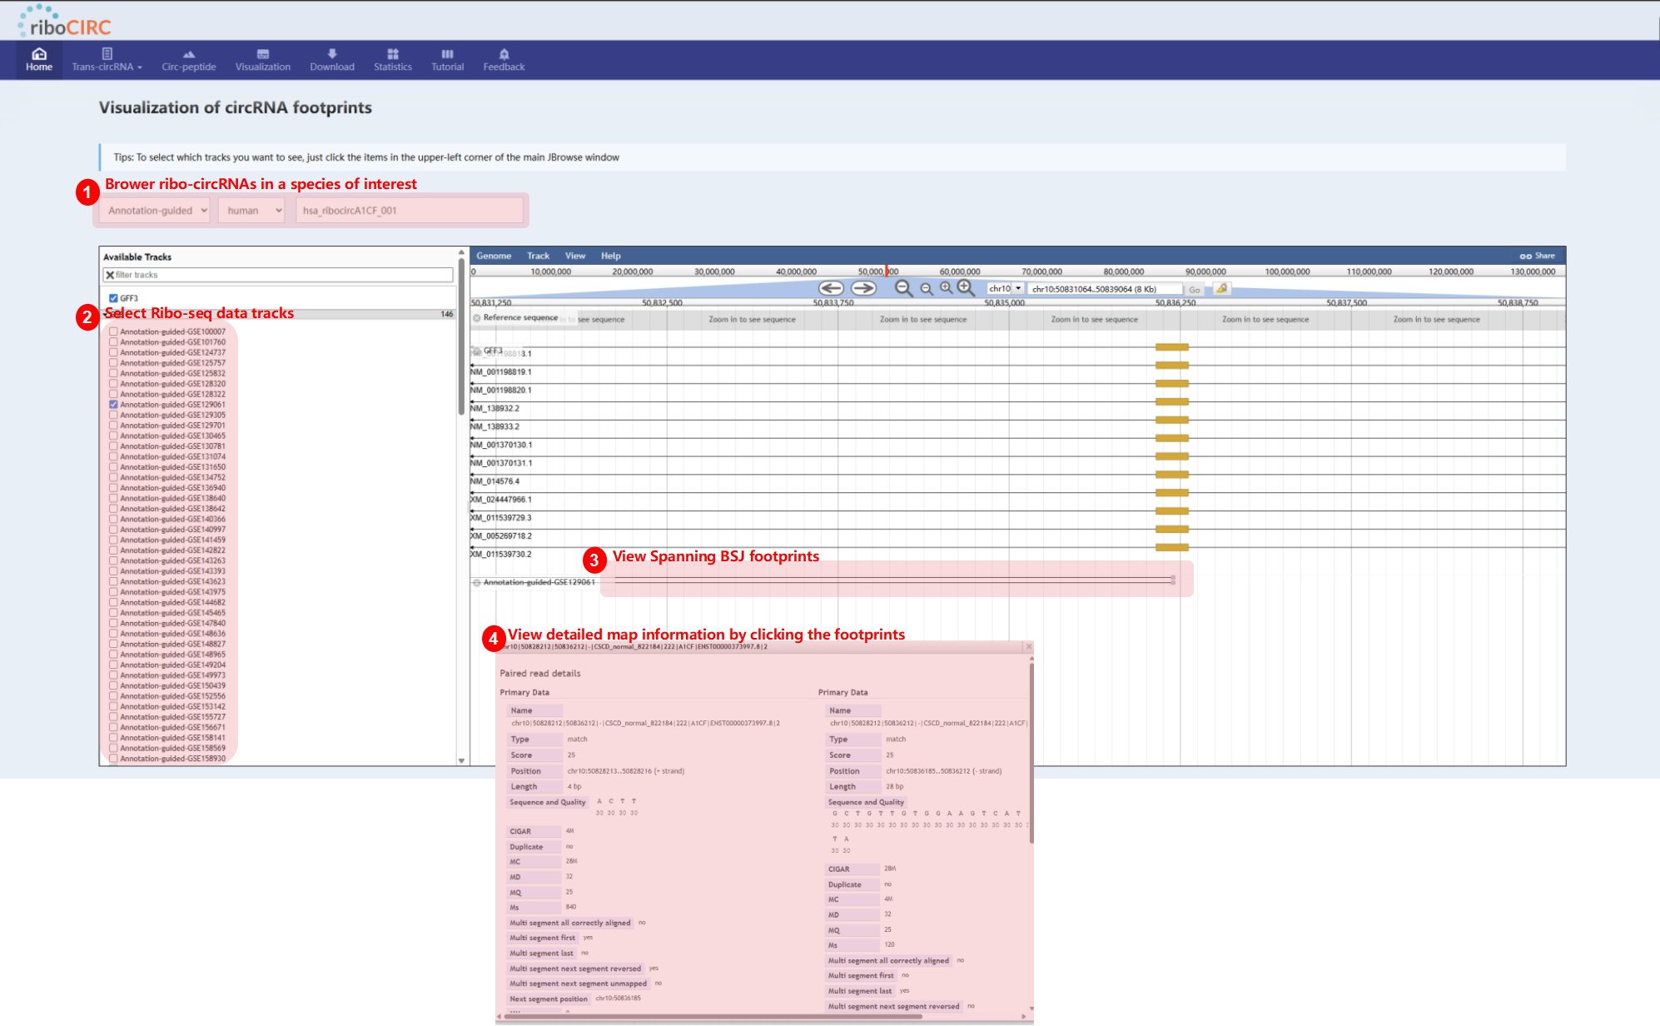Pan the genome view right with the arrow
1660x1026 pixels.
(863, 288)
